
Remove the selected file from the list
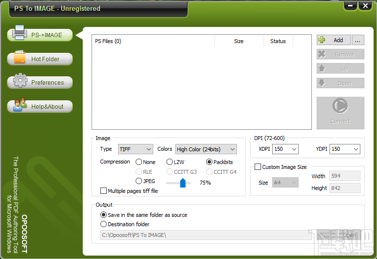(340, 54)
